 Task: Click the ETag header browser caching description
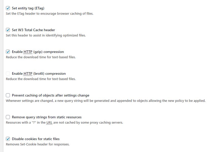(49, 14)
